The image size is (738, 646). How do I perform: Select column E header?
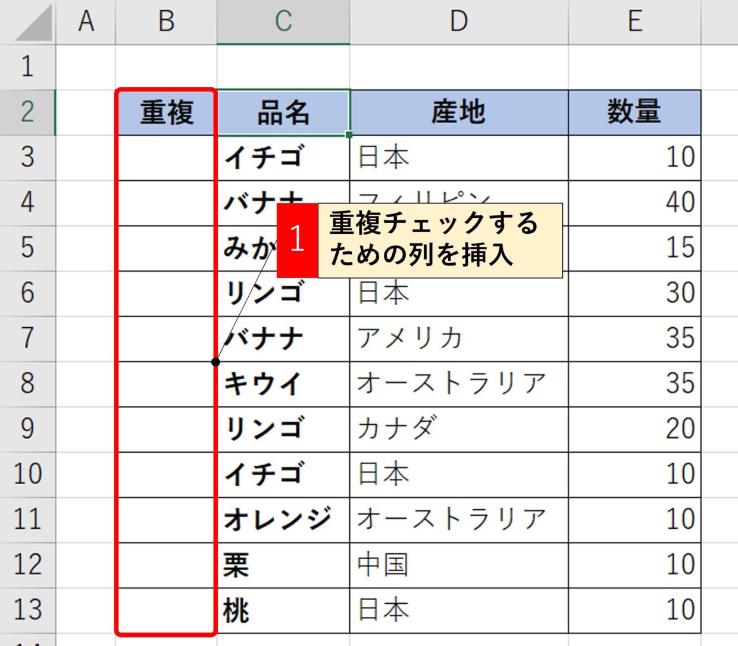[635, 22]
